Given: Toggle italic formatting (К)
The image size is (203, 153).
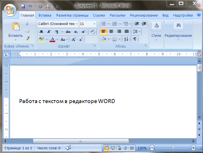Looking at the screenshot, I should pyautogui.click(x=49, y=32).
